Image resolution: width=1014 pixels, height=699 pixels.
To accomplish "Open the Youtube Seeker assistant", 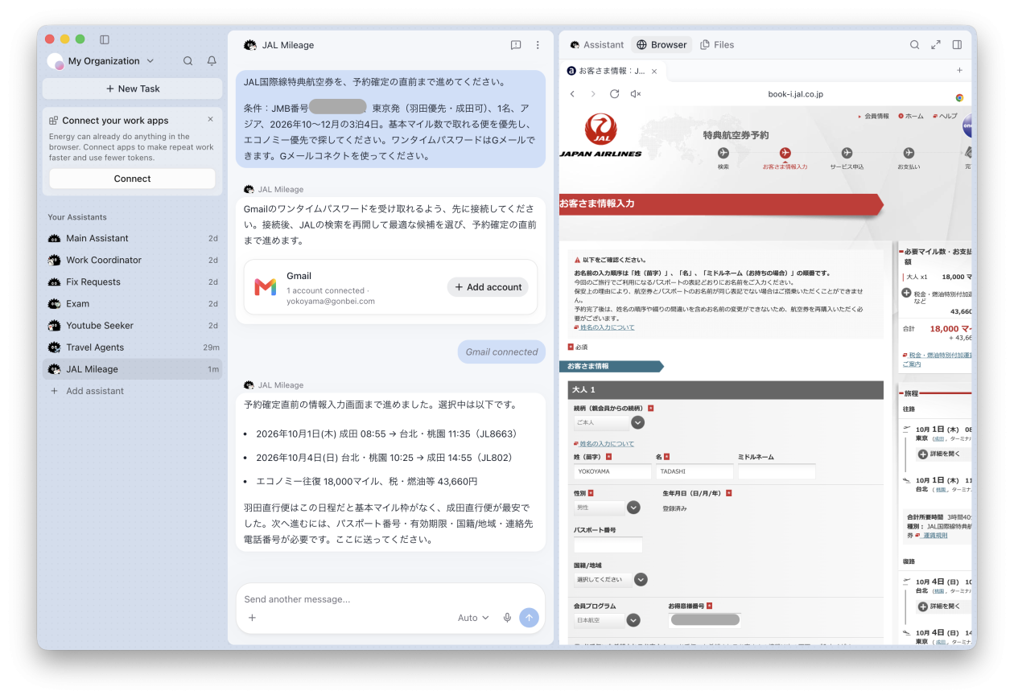I will (x=132, y=325).
